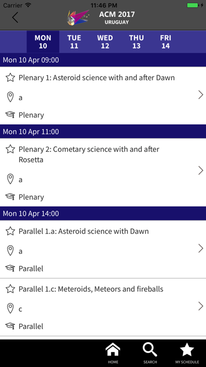The image size is (206, 367).
Task: Select the FRI 14 day tab
Action: 166,42
